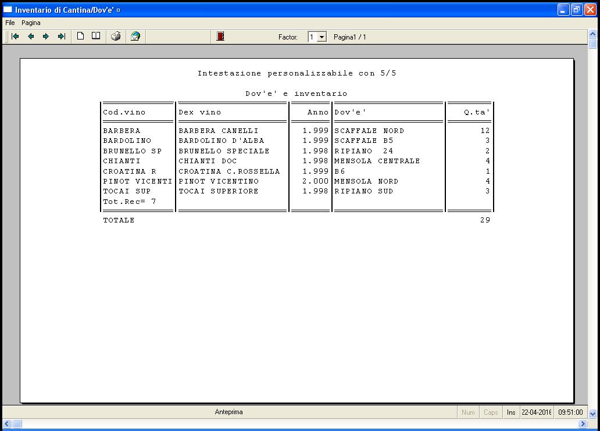This screenshot has width=600, height=431.
Task: Click the Dex vino column header
Action: click(x=200, y=112)
